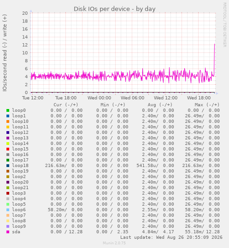Image resolution: width=229 pixels, height=248 pixels.
Task: Select the 'loop2' legend label
Action: coord(19,177)
